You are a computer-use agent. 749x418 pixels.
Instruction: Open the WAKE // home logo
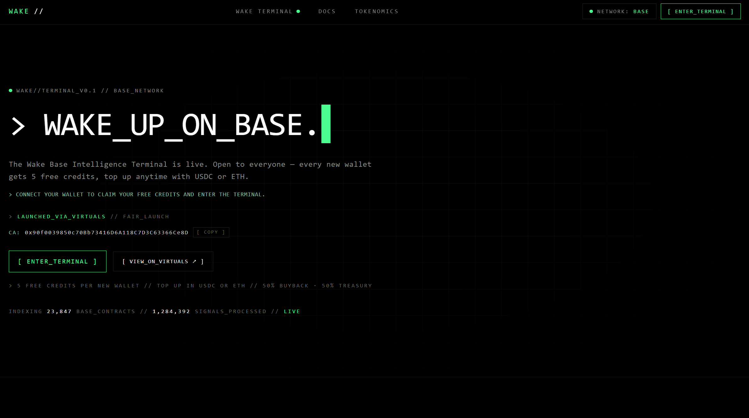pyautogui.click(x=26, y=11)
